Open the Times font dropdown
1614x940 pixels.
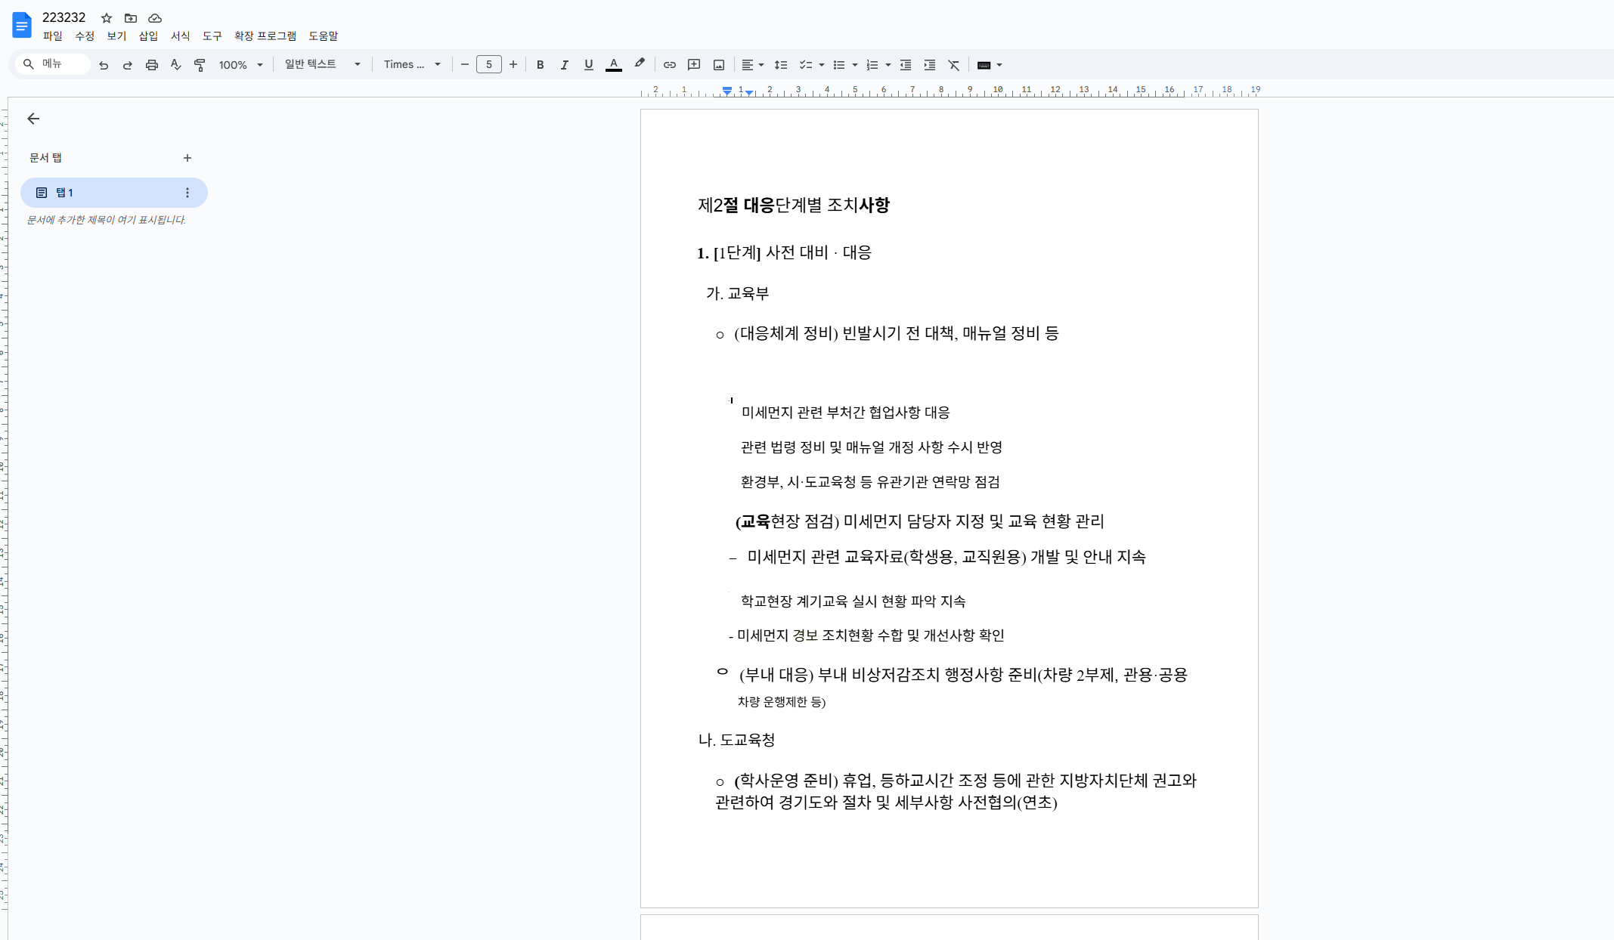tap(412, 65)
